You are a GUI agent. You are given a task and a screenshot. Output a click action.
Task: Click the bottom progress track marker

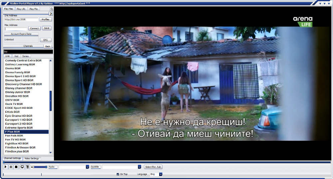41,174
